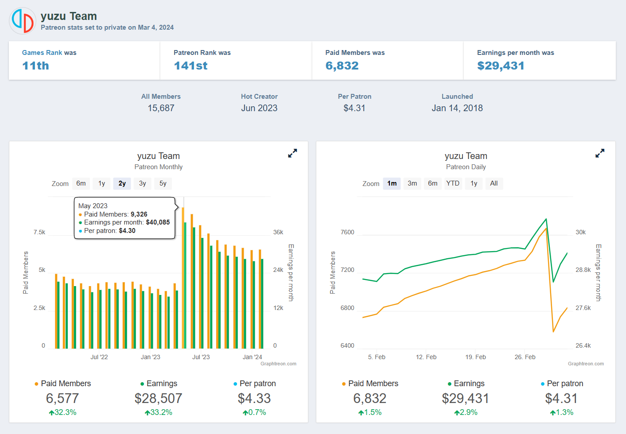
Task: Expand the Patreon Monthly chart to fullscreen
Action: pyautogui.click(x=292, y=153)
